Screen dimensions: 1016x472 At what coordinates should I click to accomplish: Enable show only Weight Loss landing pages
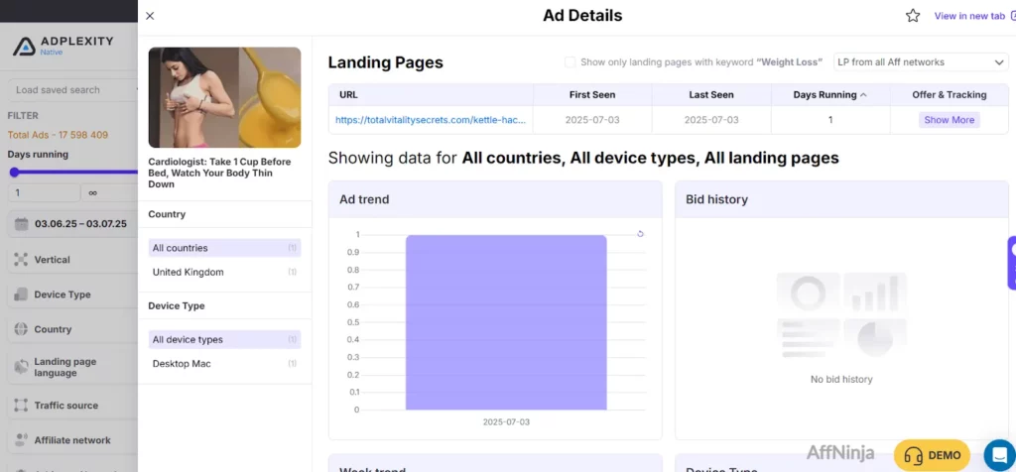pos(570,62)
